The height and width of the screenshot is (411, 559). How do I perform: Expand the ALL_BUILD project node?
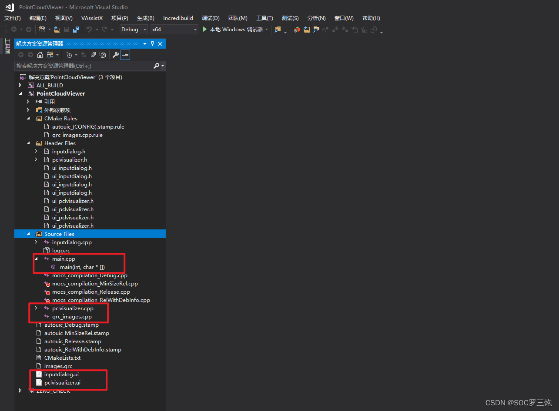(20, 85)
